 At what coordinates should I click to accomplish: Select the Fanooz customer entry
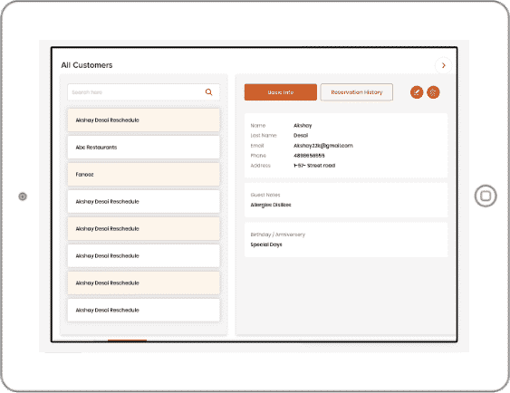tap(143, 175)
